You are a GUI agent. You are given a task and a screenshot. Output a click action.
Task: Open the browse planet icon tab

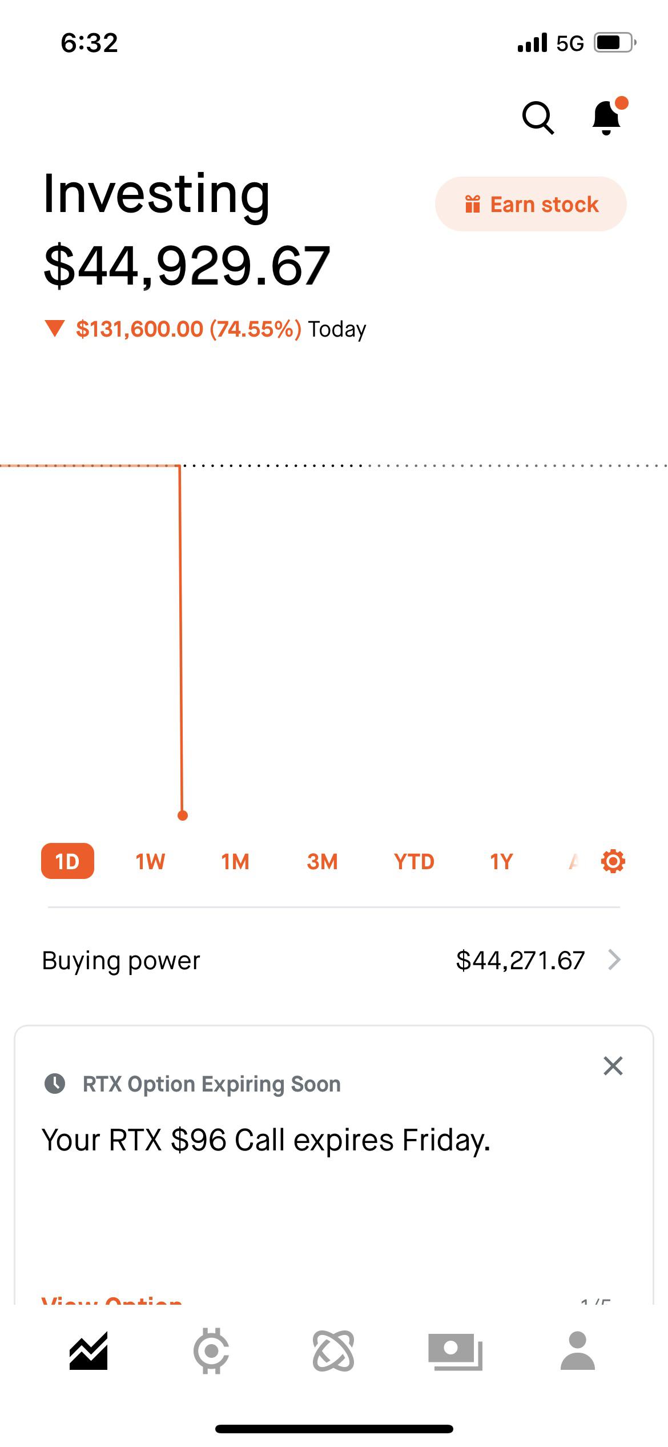pos(333,1351)
